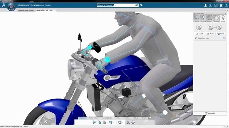Go to the home icon
229x128 pixels.
(x=221, y=5)
